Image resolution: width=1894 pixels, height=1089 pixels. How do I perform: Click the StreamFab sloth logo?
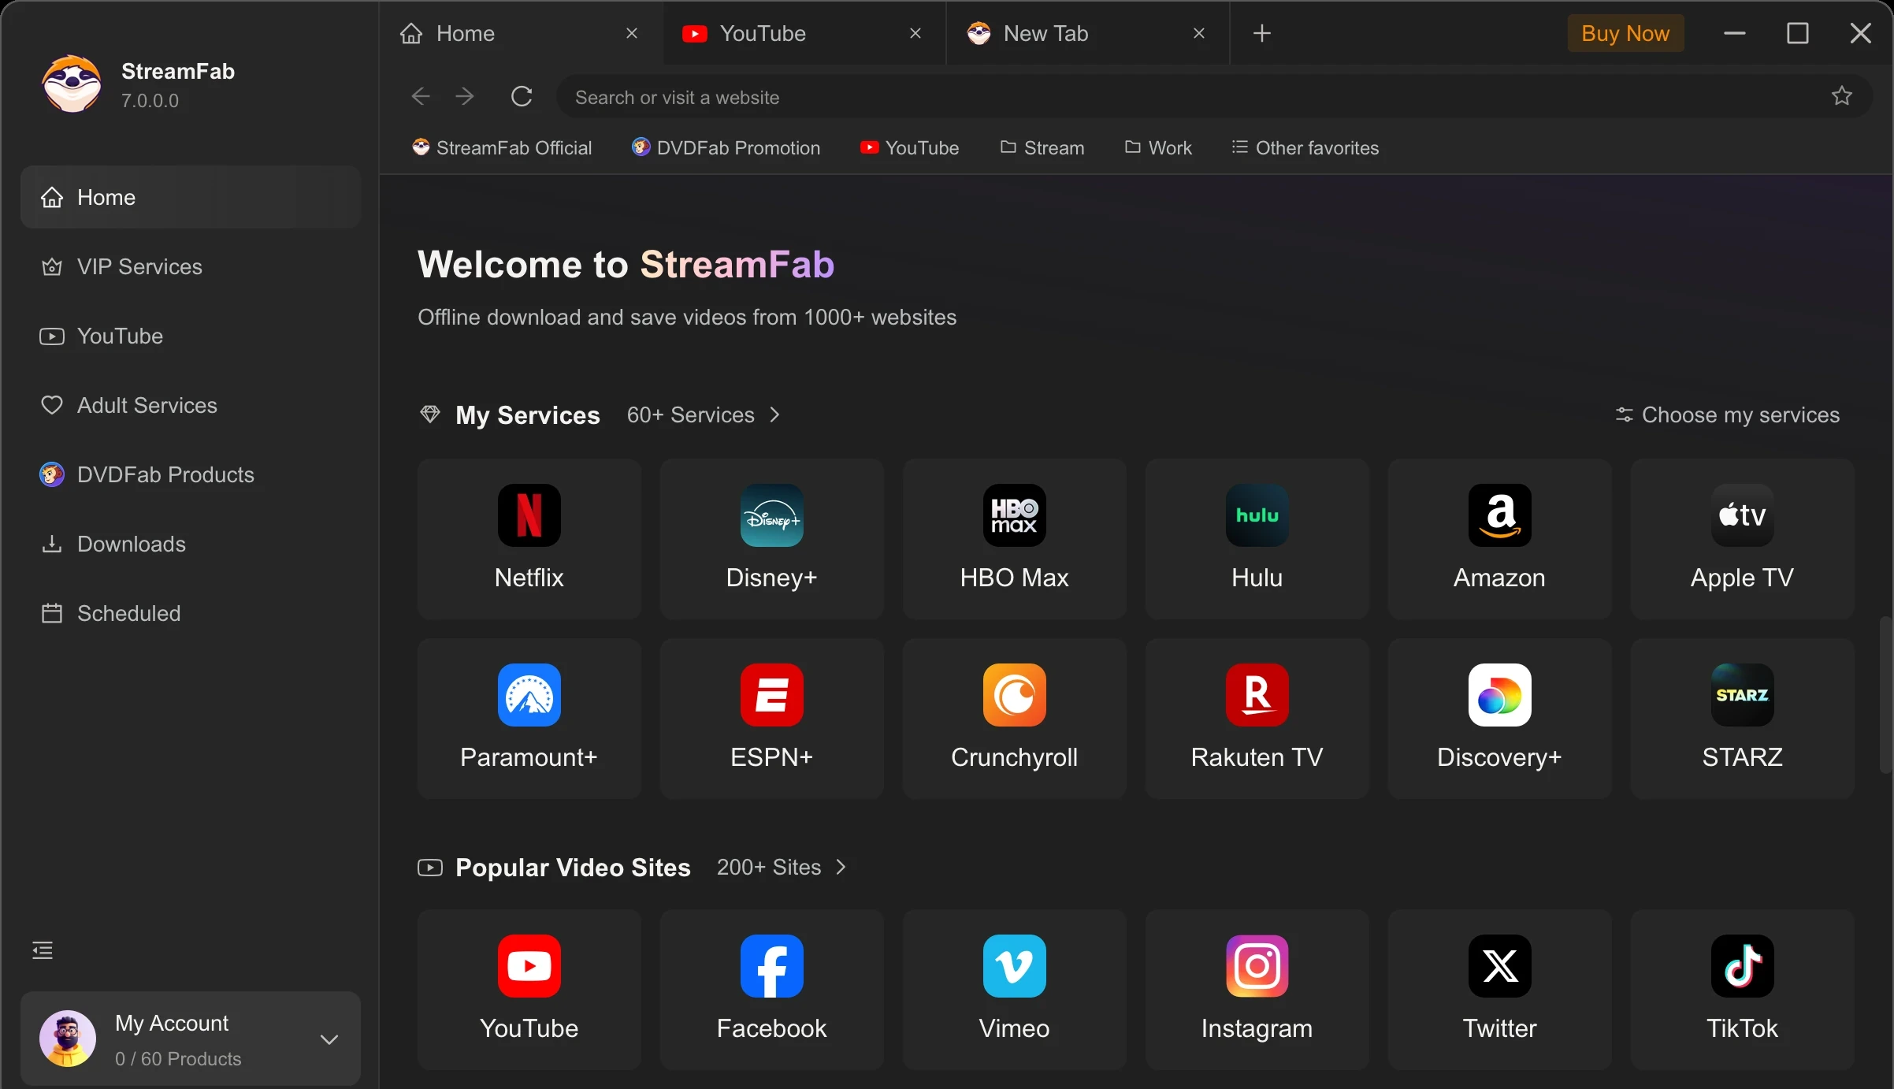point(72,84)
